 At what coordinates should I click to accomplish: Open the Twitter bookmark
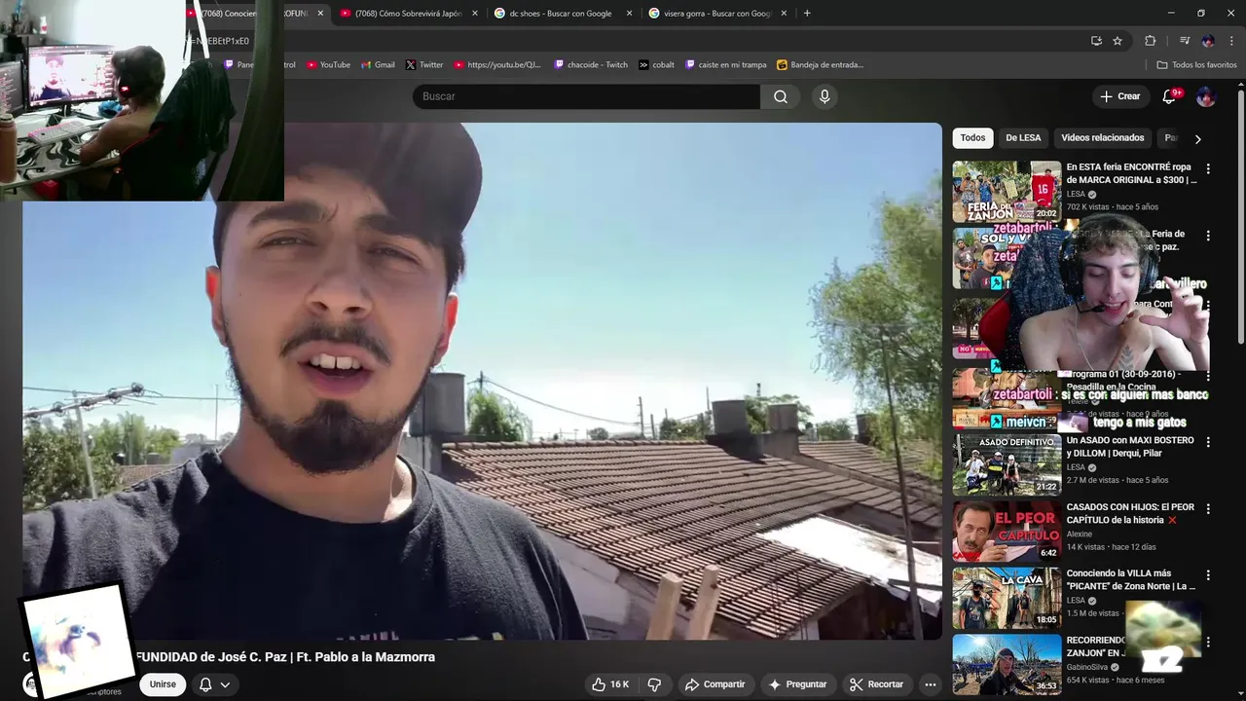[424, 65]
